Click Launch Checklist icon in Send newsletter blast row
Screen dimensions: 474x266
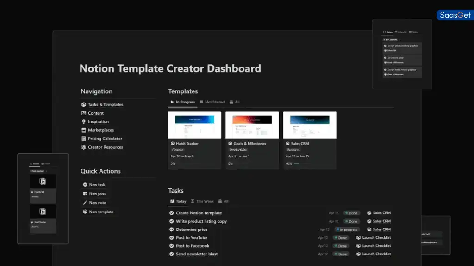[359, 254]
